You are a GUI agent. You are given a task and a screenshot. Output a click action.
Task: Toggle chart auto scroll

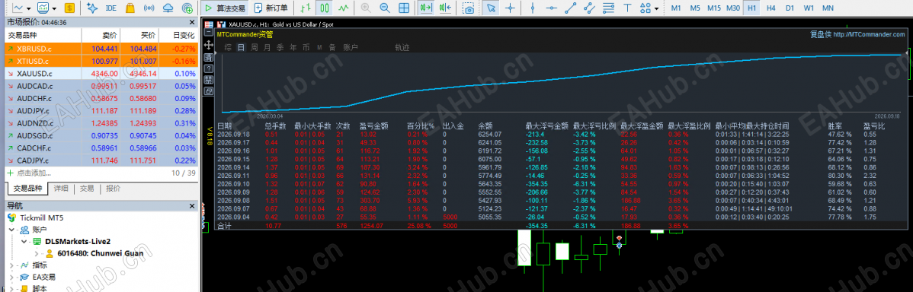[427, 8]
